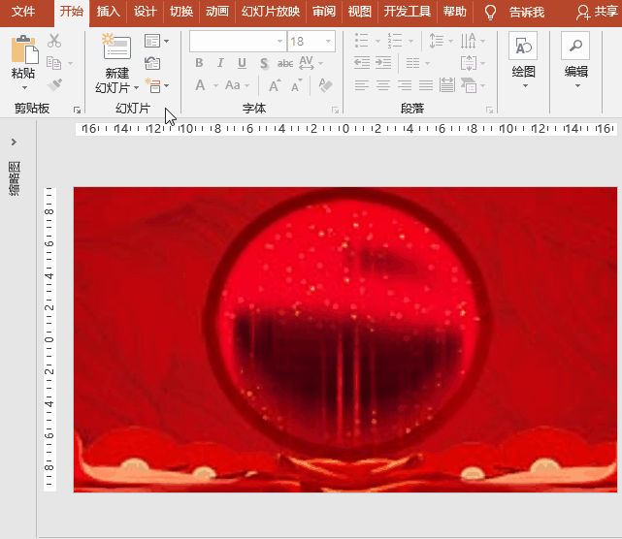The width and height of the screenshot is (622, 539).
Task: Toggle Underline formatting
Action: [242, 63]
